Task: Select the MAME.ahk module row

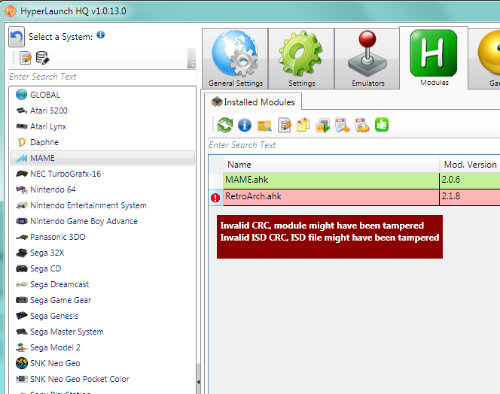Action: 354,180
